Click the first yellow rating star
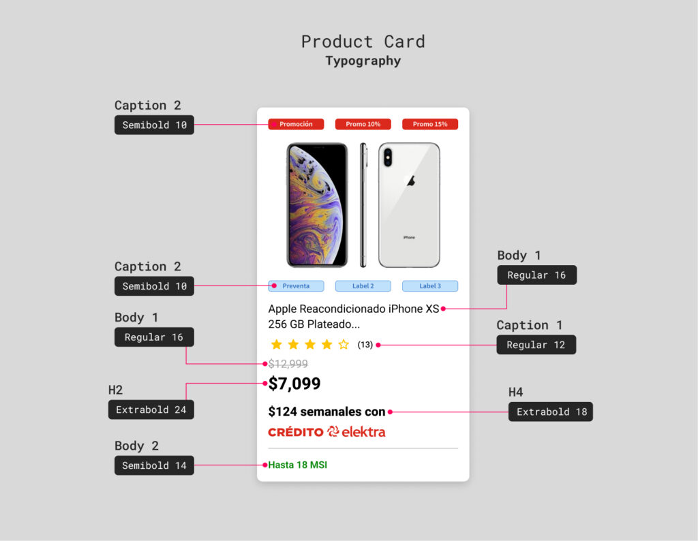Image resolution: width=698 pixels, height=541 pixels. point(276,345)
